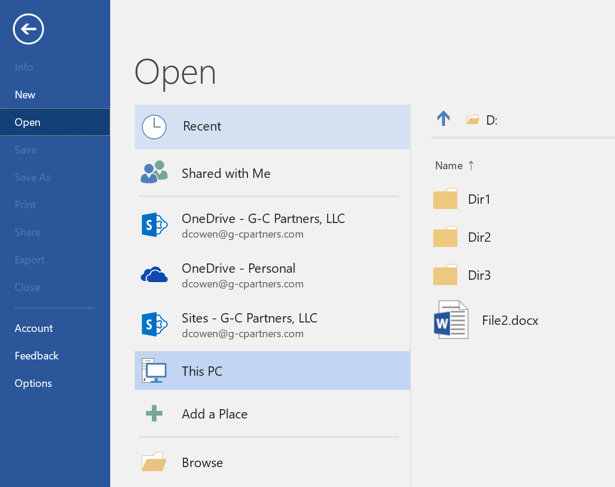This screenshot has height=487, width=615.
Task: Click the folder icon next to D:
Action: [x=473, y=119]
